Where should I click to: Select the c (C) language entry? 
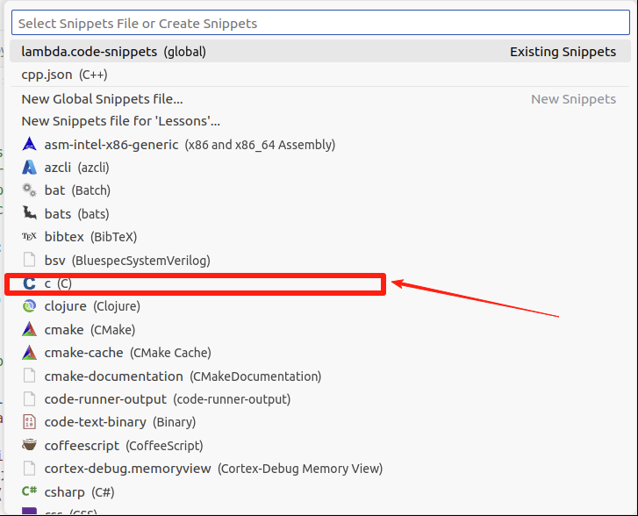(320, 283)
